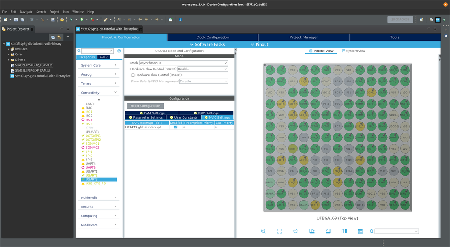Open the Parameter Settings tab
Image resolution: width=450 pixels, height=247 pixels.
tap(146, 117)
